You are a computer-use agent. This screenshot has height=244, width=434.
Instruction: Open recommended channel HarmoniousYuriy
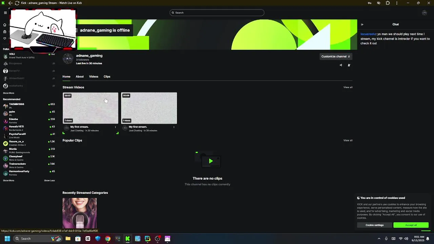click(29, 173)
